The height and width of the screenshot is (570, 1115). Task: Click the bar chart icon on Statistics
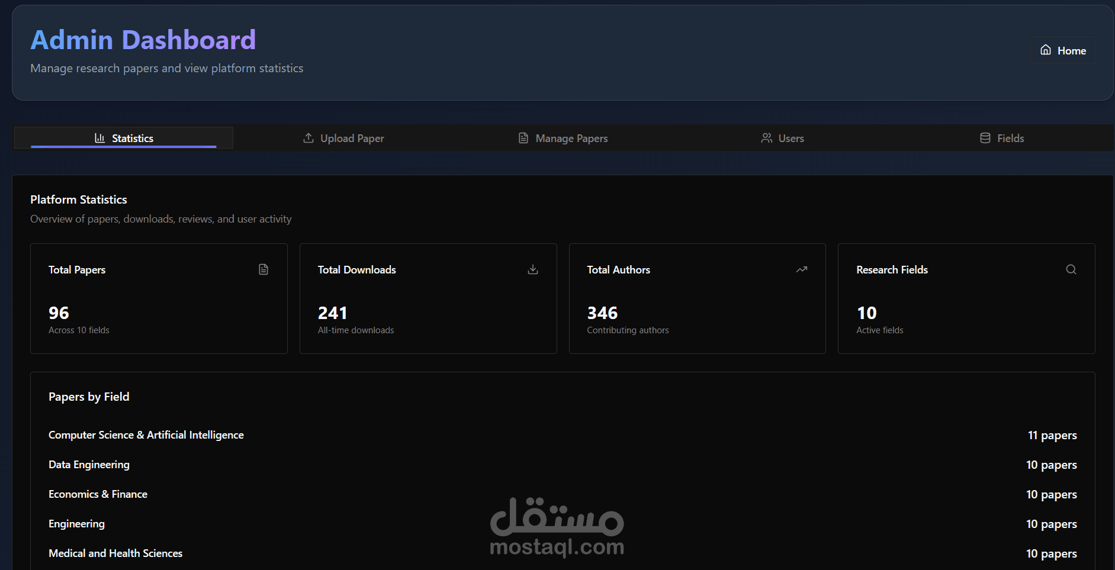coord(99,138)
